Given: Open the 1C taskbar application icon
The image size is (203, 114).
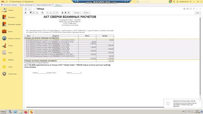Looking at the screenshot, I should pyautogui.click(x=31, y=112).
